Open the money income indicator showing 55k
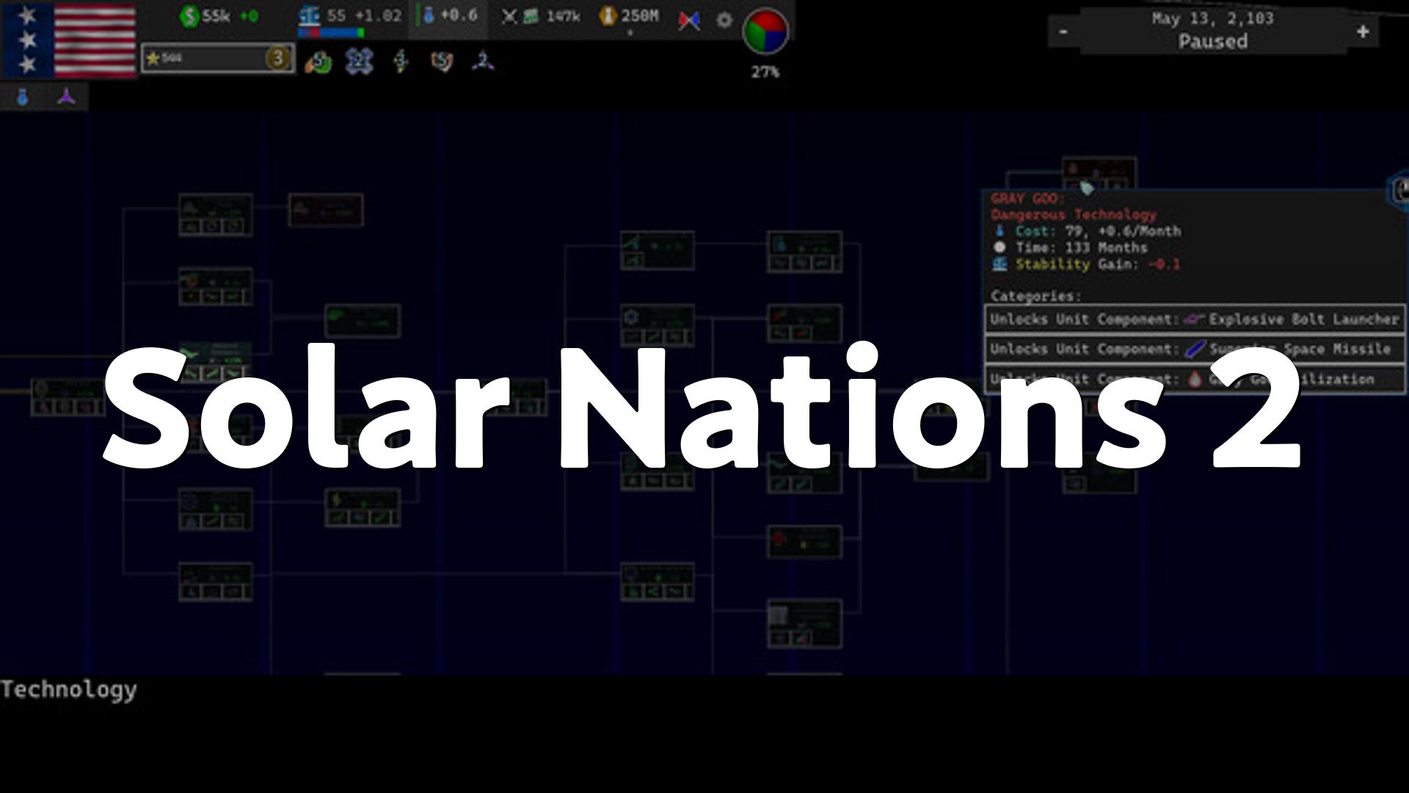Viewport: 1409px width, 793px height. (x=219, y=16)
